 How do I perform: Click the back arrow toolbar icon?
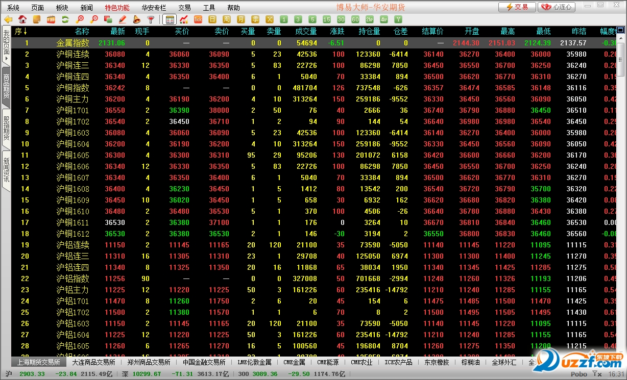(x=8, y=20)
